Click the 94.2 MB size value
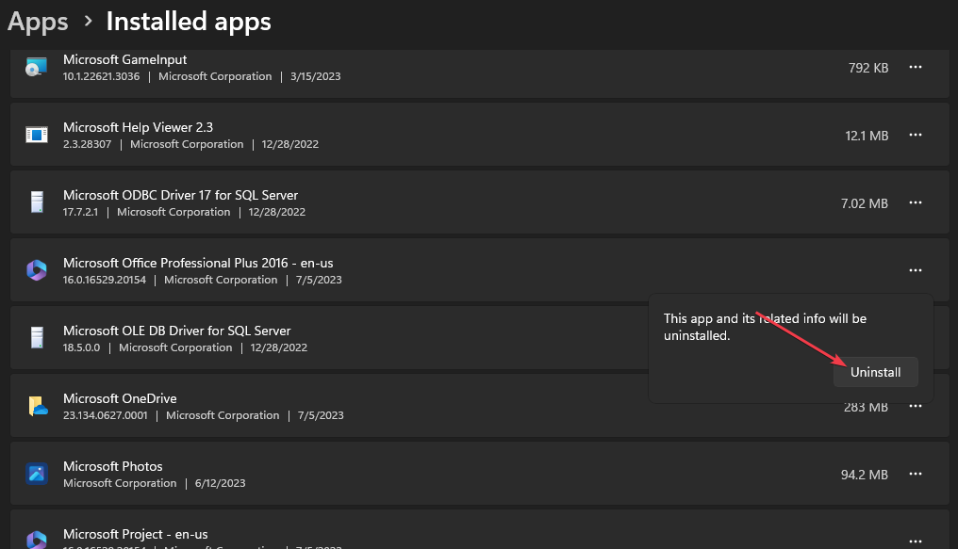This screenshot has width=958, height=549. pyautogui.click(x=865, y=475)
